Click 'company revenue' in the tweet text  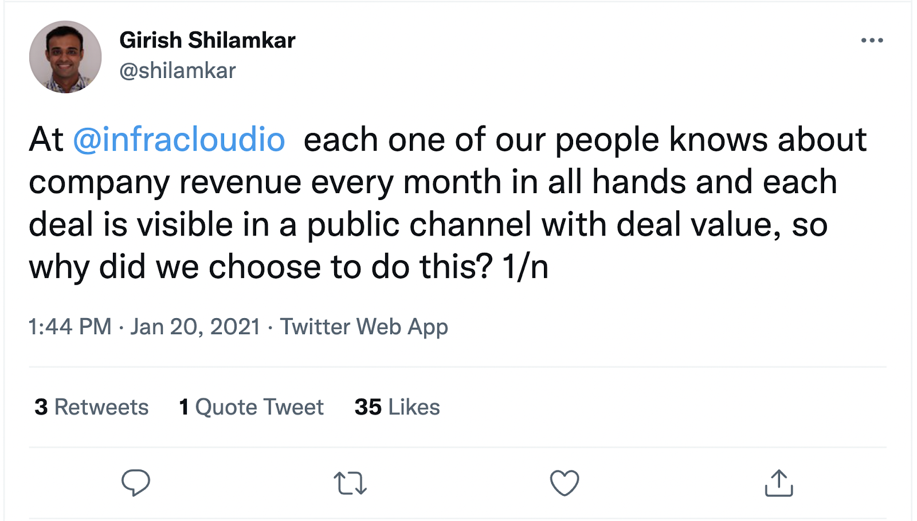[x=165, y=182]
